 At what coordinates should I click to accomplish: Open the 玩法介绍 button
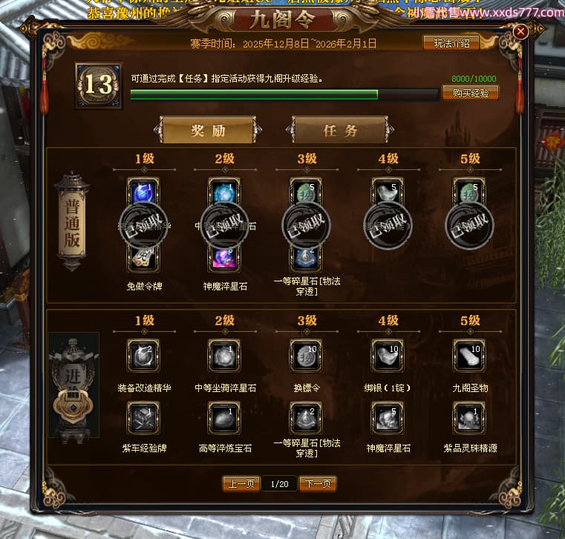pos(451,43)
